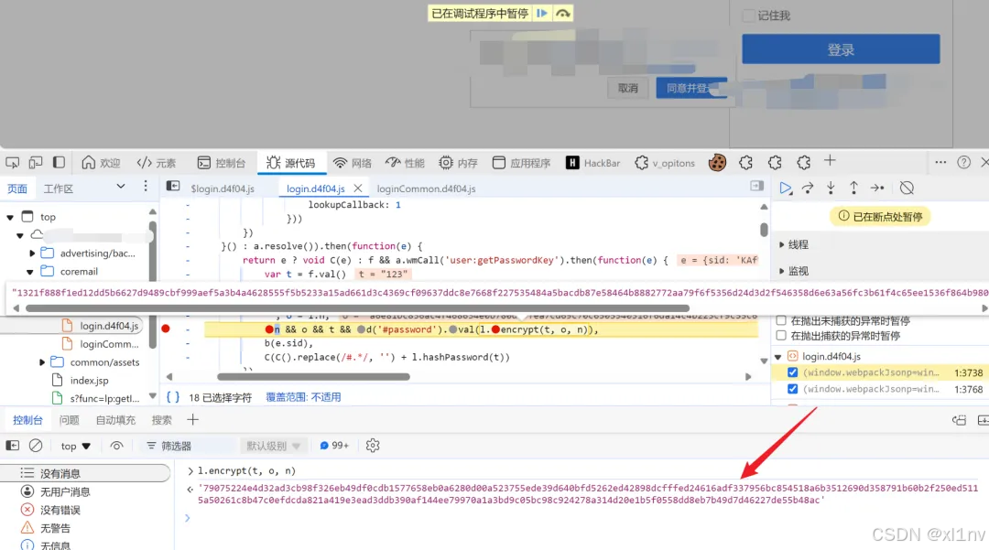989x550 pixels.
Task: Open the loginCommon.d4f04.js editor tab
Action: point(427,189)
